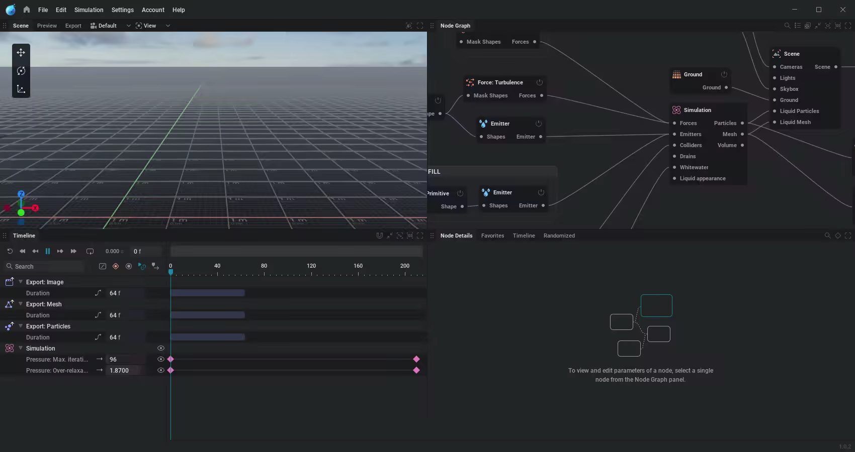Toggle loop playback in the Timeline

click(90, 251)
